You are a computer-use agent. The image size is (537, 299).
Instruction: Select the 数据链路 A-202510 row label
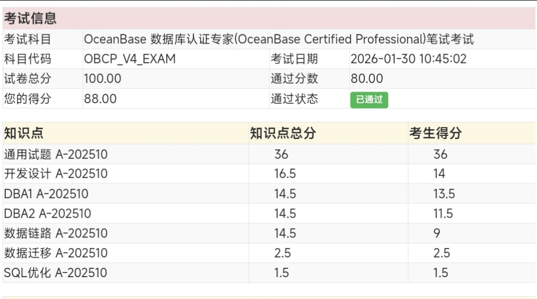point(56,233)
